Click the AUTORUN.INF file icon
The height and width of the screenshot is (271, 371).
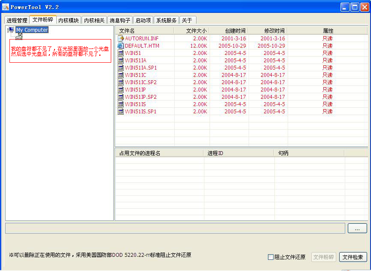121,38
